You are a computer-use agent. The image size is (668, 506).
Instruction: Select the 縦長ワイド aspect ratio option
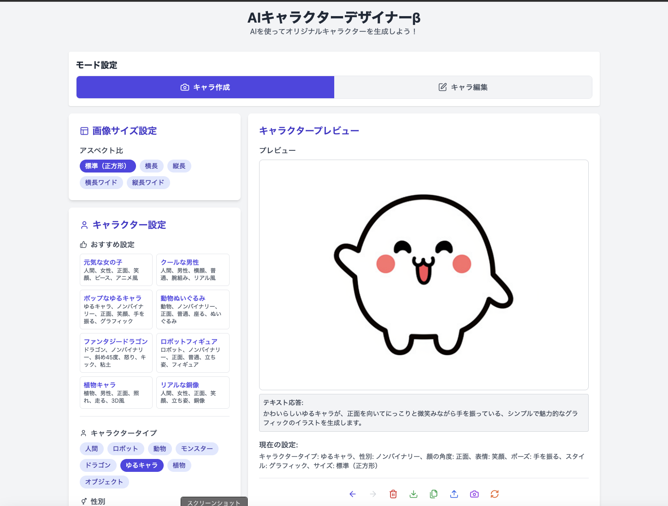click(x=148, y=183)
